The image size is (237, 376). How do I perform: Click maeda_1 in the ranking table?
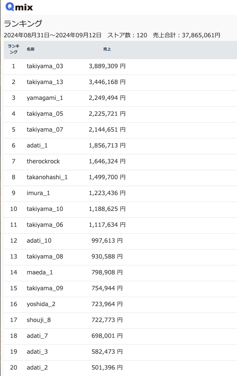click(x=40, y=272)
